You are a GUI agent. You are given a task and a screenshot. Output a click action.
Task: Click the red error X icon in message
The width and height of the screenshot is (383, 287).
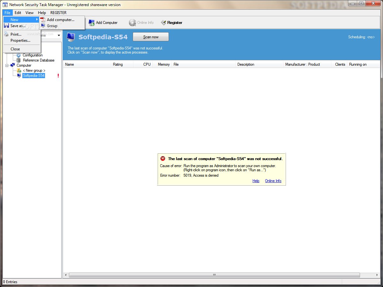point(163,158)
